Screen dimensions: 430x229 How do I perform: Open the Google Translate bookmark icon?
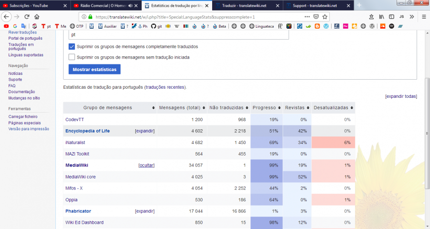tap(24, 26)
